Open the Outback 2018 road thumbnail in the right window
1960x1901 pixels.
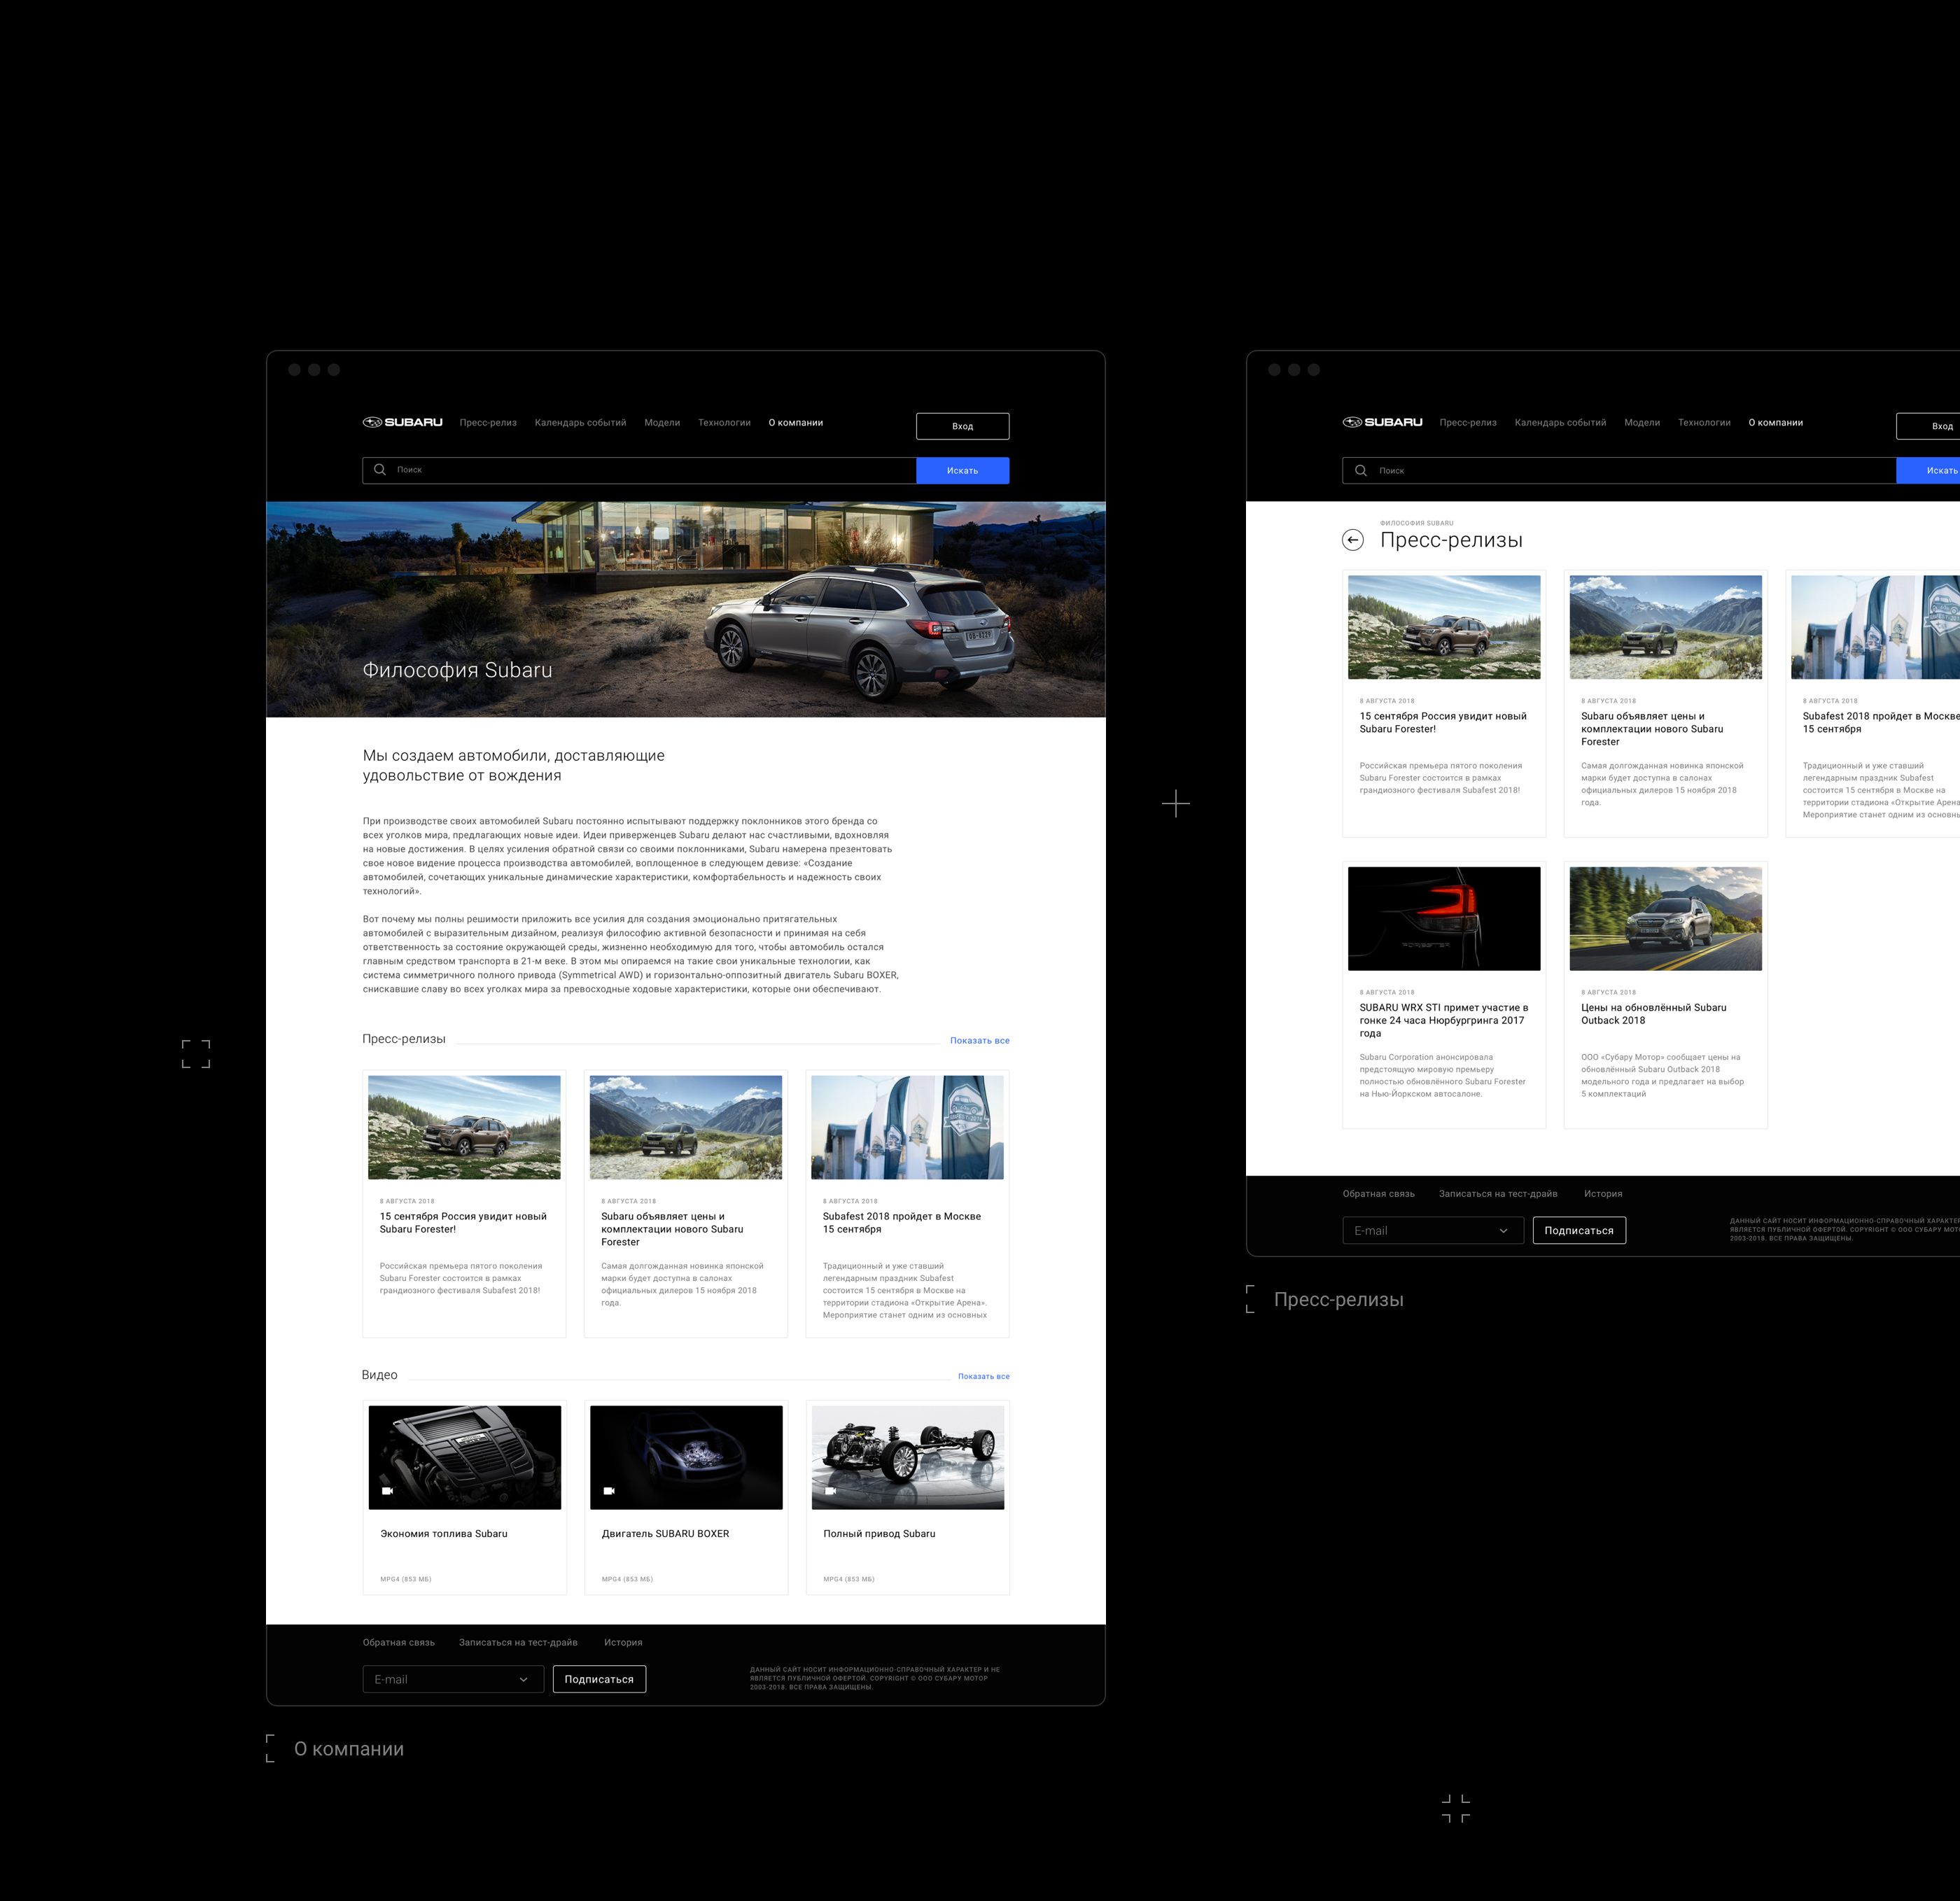(x=1666, y=919)
